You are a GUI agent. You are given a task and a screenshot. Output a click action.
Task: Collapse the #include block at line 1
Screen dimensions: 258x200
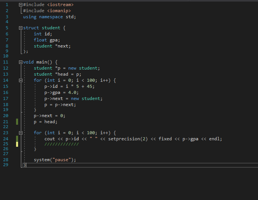point(20,5)
